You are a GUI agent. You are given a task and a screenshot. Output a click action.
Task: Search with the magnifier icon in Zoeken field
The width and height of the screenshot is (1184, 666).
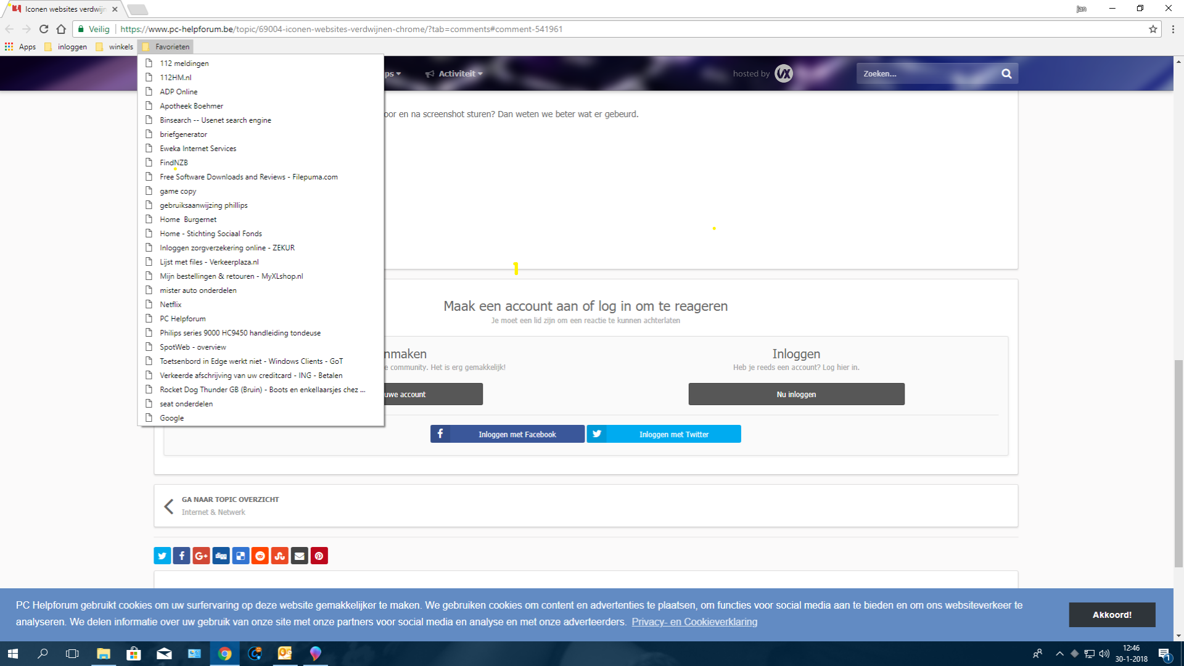coord(1006,73)
